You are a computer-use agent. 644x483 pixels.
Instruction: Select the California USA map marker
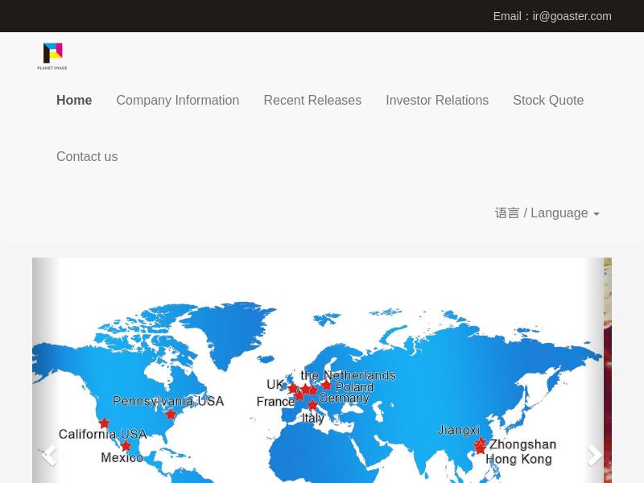click(x=104, y=423)
